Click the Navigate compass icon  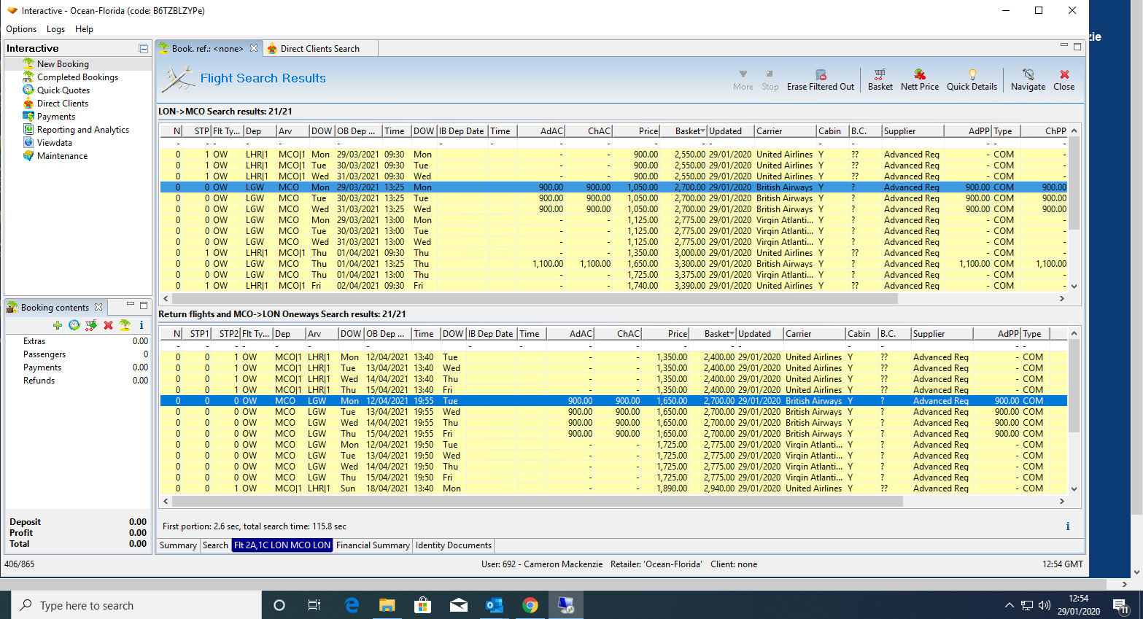pos(1028,79)
